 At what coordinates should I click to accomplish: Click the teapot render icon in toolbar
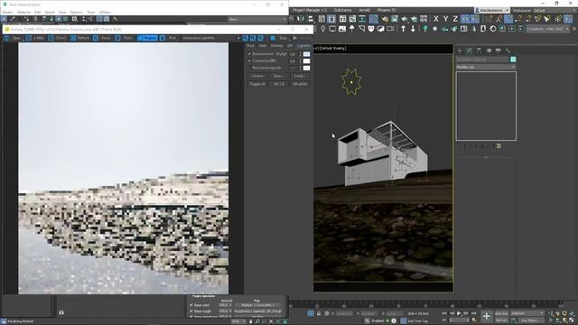(x=385, y=19)
